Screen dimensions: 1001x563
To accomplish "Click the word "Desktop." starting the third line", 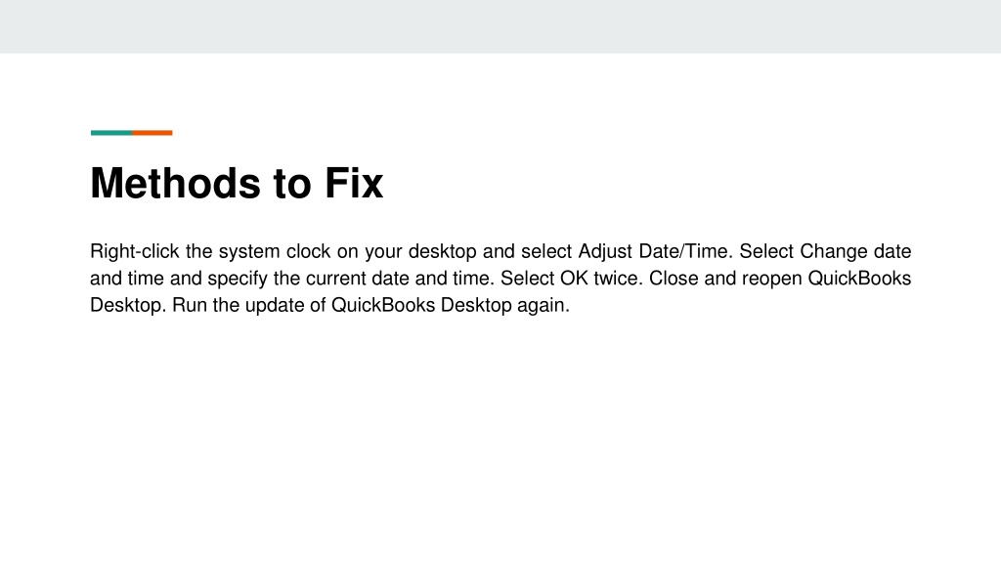I will pyautogui.click(x=128, y=305).
